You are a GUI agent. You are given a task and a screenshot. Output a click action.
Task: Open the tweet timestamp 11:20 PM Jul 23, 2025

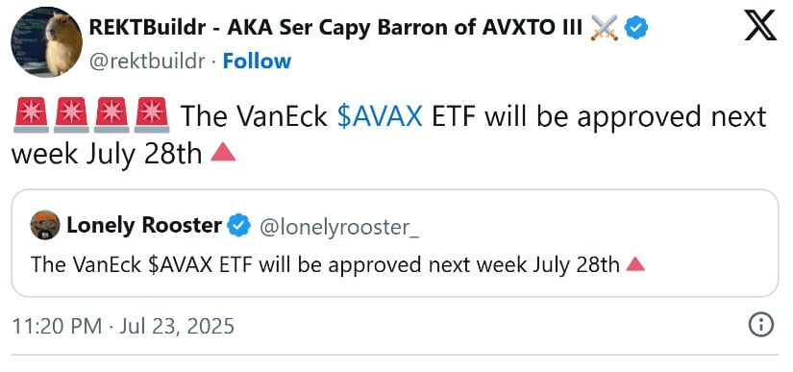[x=123, y=326]
